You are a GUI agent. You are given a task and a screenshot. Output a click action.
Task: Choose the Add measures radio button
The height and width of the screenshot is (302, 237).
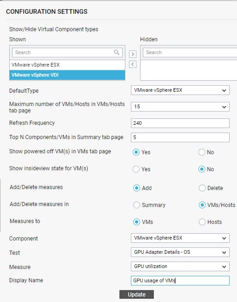(x=136, y=188)
